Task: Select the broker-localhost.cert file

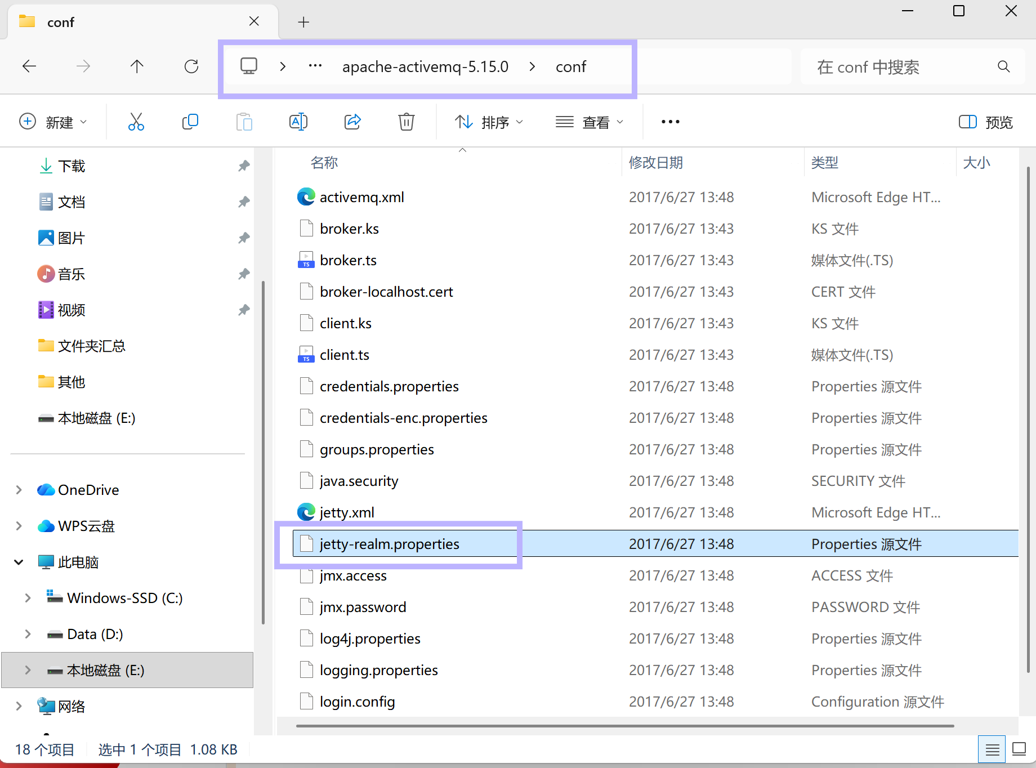Action: 386,292
